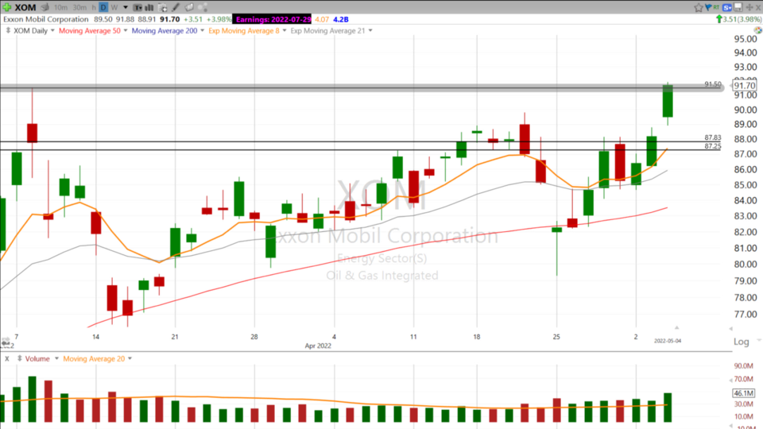763x429 pixels.
Task: Click the Earnings: 2022-07-29 label
Action: pyautogui.click(x=273, y=19)
